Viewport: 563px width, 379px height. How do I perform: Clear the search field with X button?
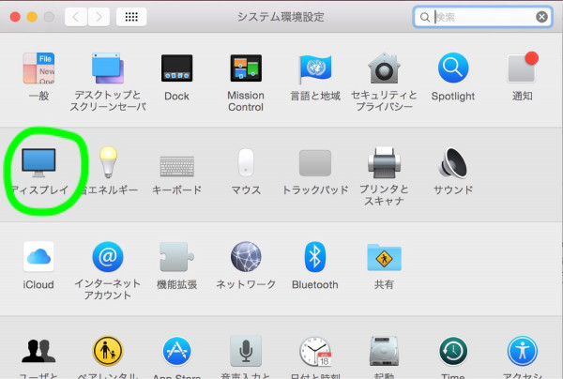[541, 17]
